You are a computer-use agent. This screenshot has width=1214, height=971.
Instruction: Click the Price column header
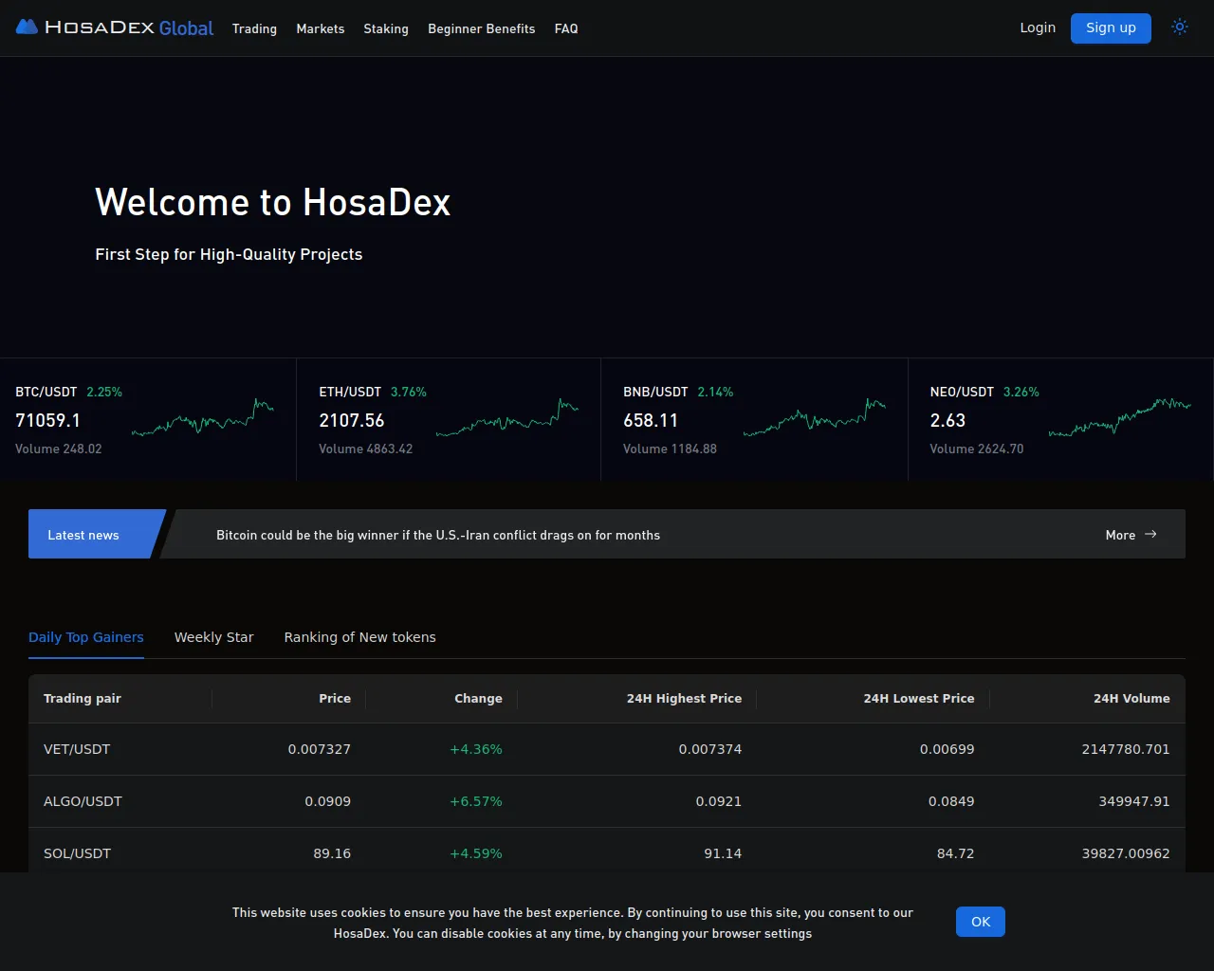(x=335, y=698)
